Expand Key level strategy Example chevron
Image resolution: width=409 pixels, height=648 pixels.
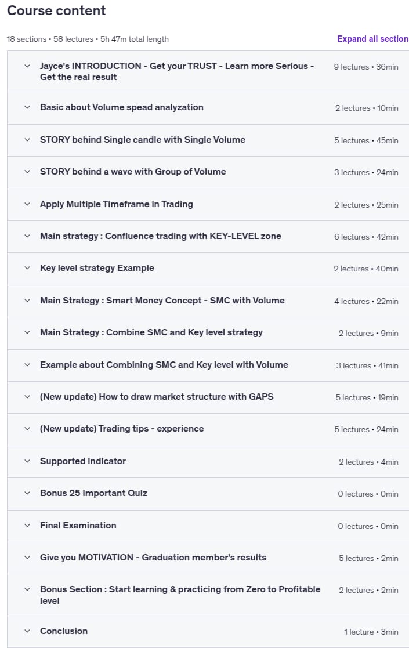(27, 268)
